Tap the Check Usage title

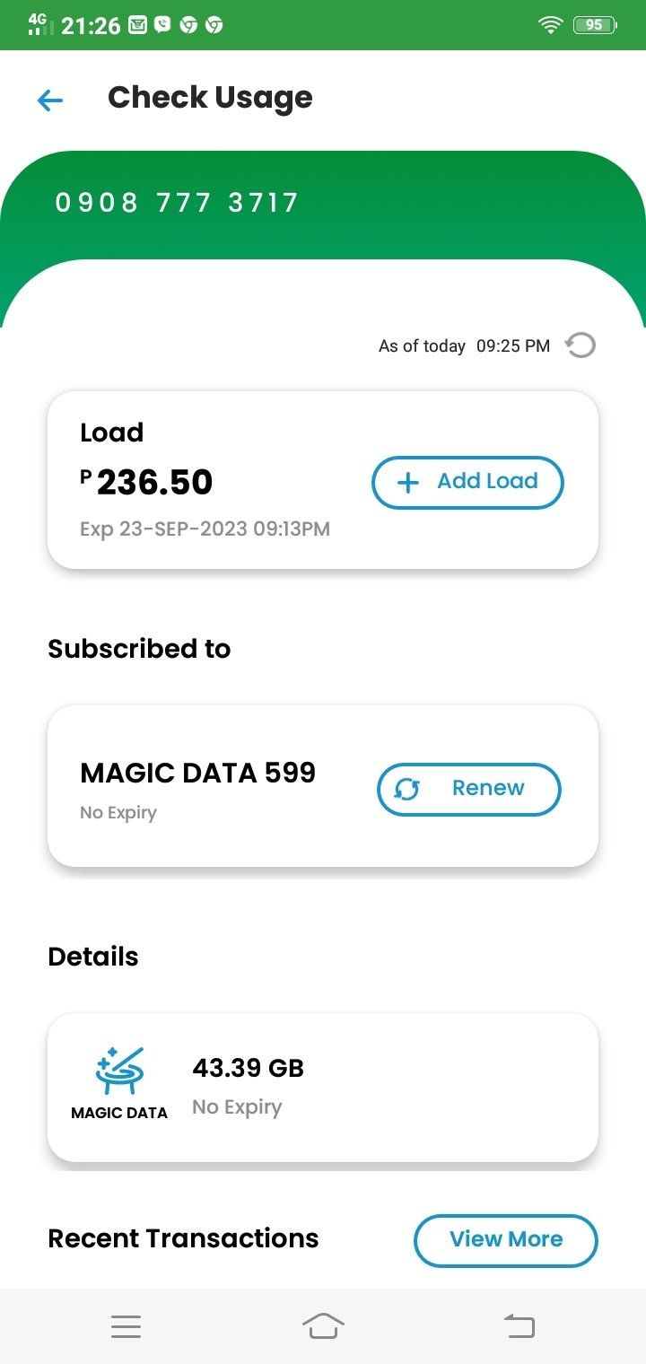210,98
